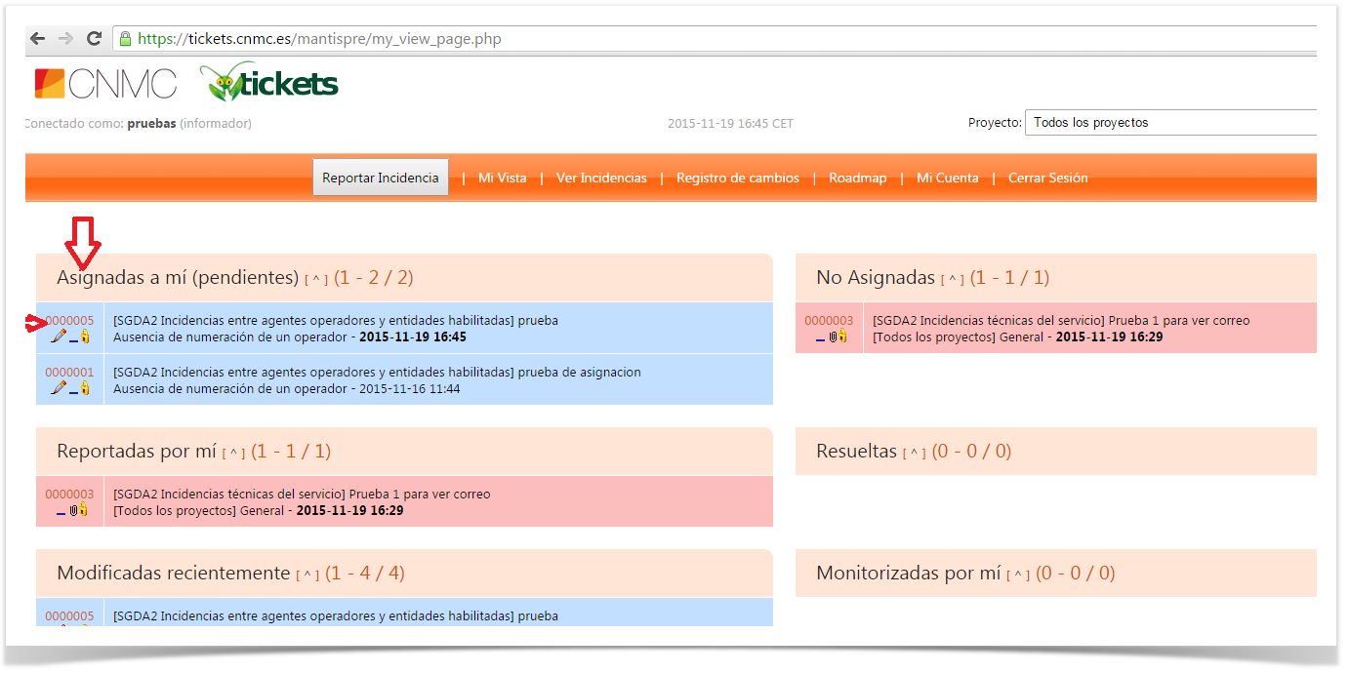
Task: Click the paperclip icon in Reportadas por mí
Action: [x=73, y=509]
